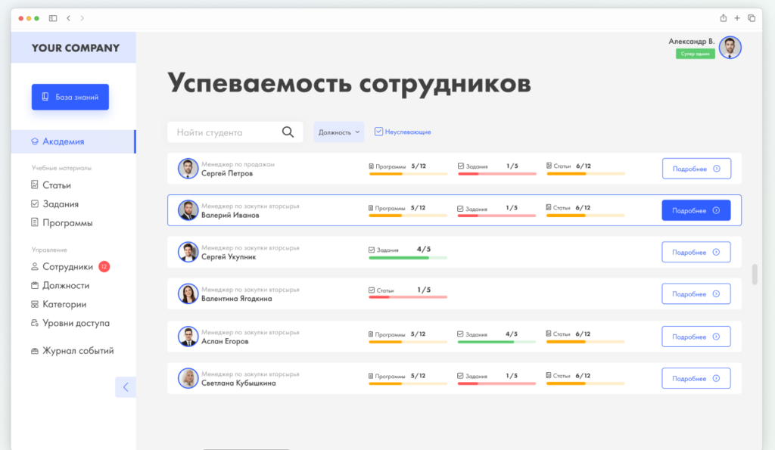Click Подробнее for Валерий Иванов
Image resolution: width=775 pixels, height=450 pixels.
click(696, 210)
